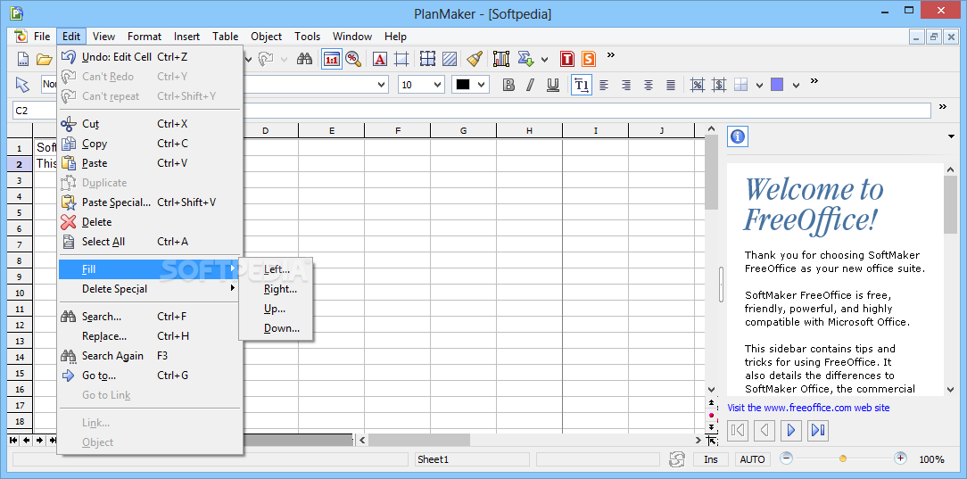Toggle Underline formatting
Viewport: 967px width, 479px height.
click(x=553, y=85)
